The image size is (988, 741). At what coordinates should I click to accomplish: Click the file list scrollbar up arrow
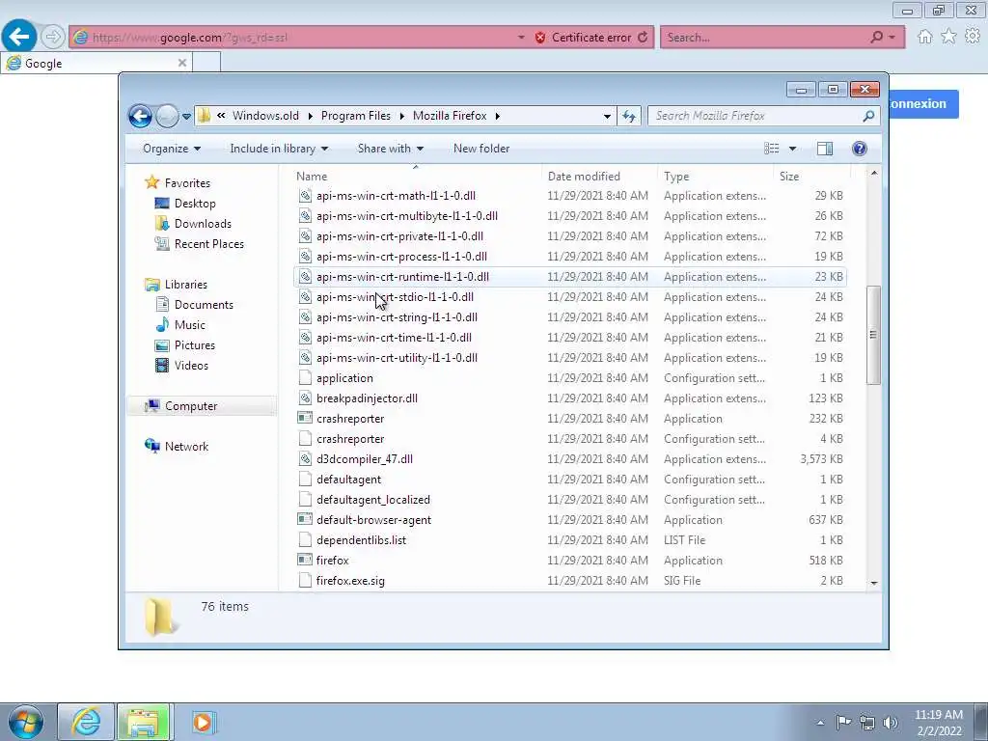(x=874, y=173)
